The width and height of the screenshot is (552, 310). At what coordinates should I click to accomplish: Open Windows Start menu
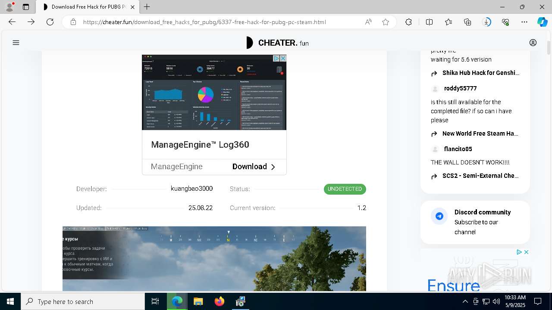10,301
